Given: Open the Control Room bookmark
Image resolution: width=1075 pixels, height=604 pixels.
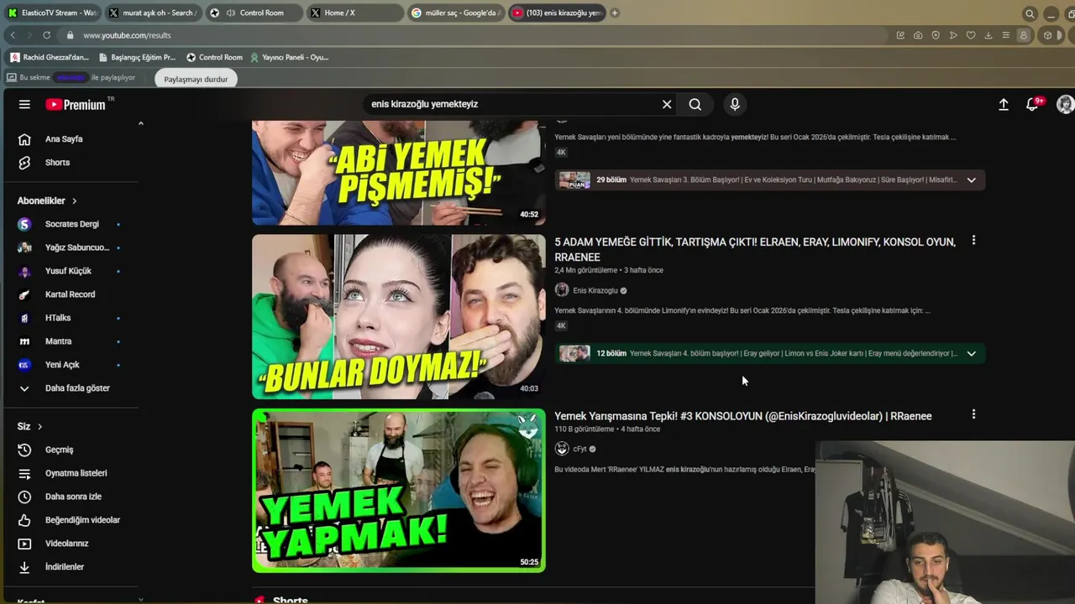Looking at the screenshot, I should [x=214, y=57].
